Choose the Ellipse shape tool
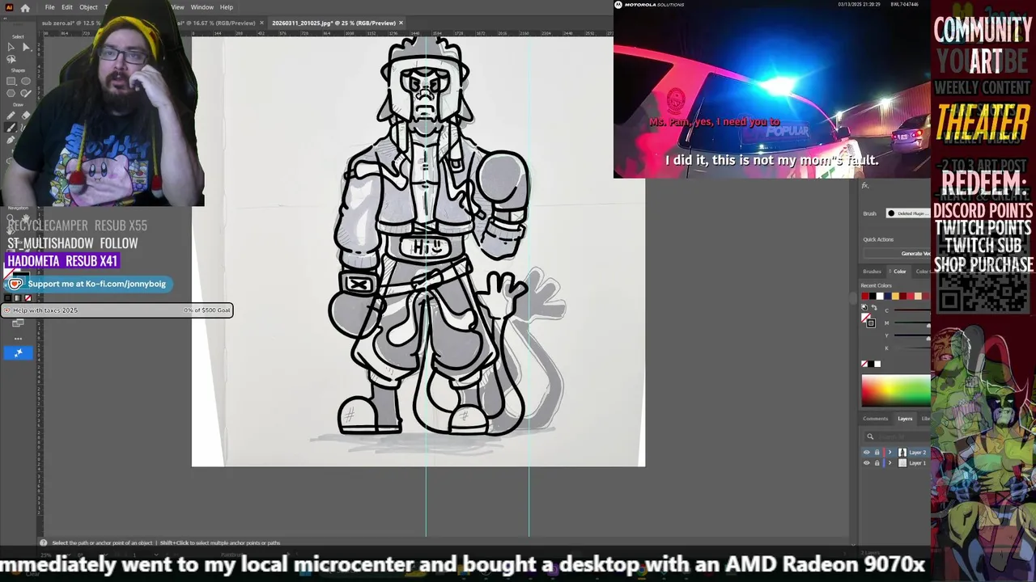This screenshot has height=582, width=1036. (26, 81)
